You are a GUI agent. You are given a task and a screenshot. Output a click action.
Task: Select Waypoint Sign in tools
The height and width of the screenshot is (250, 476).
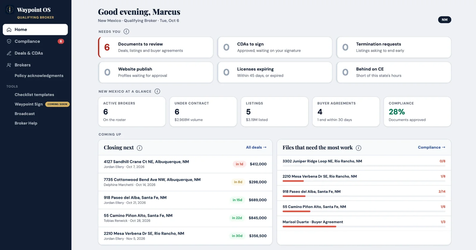pyautogui.click(x=29, y=104)
